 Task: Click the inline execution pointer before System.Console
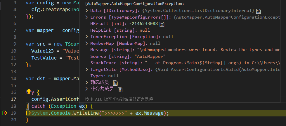click(x=28, y=113)
